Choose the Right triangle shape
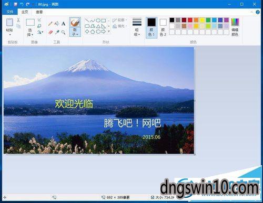 [x=104, y=26]
